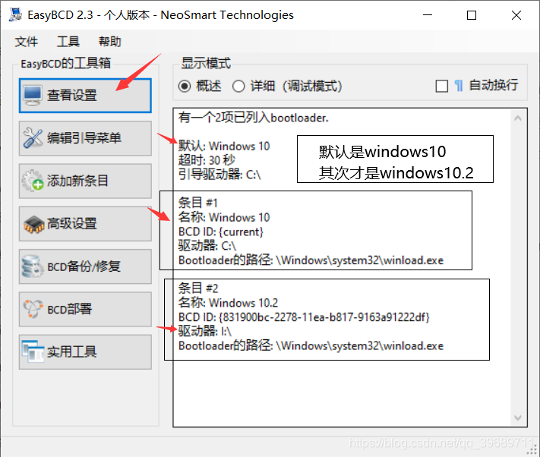
Task: Minimize the EasyBCD window
Action: click(428, 15)
